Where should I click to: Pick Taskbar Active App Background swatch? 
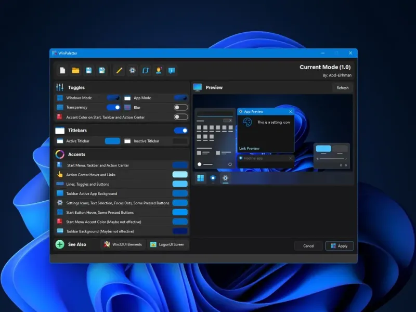pos(180,193)
